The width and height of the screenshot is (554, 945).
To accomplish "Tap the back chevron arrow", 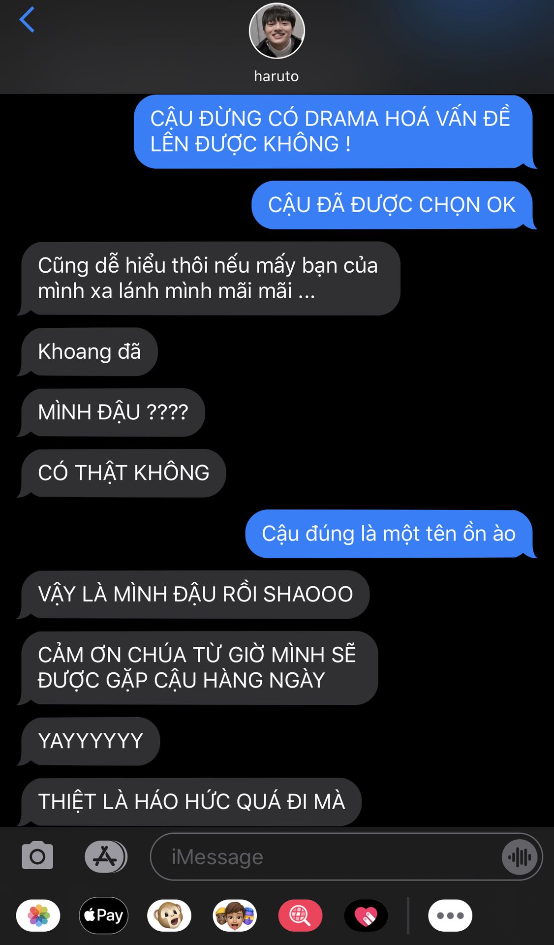I will tap(27, 20).
